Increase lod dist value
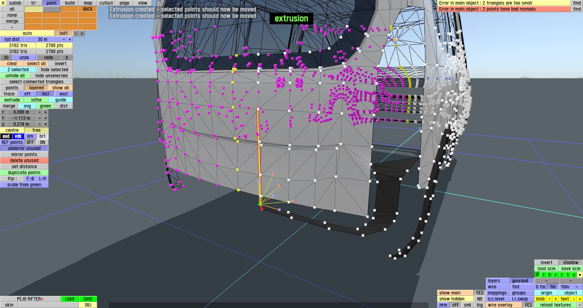The width and height of the screenshot is (583, 308). click(70, 39)
